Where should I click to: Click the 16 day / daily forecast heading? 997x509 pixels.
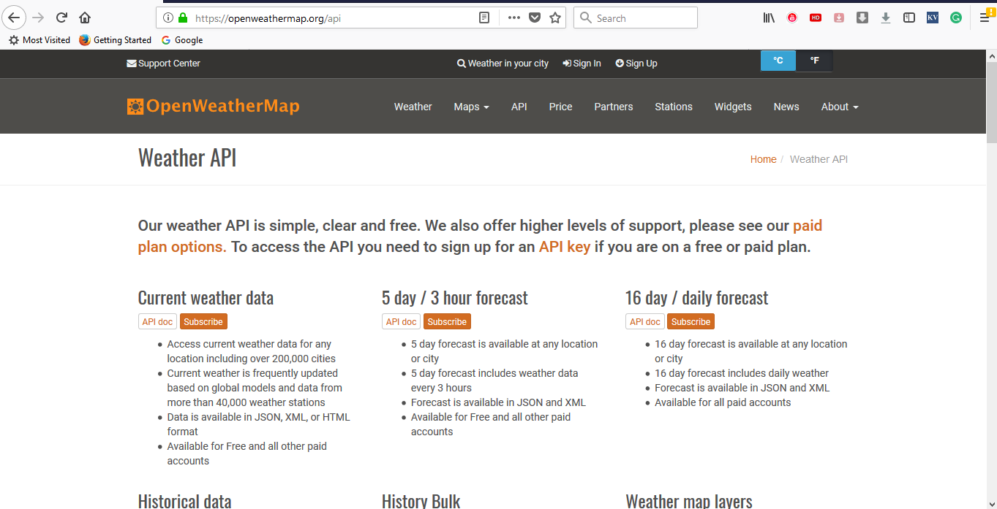point(696,298)
